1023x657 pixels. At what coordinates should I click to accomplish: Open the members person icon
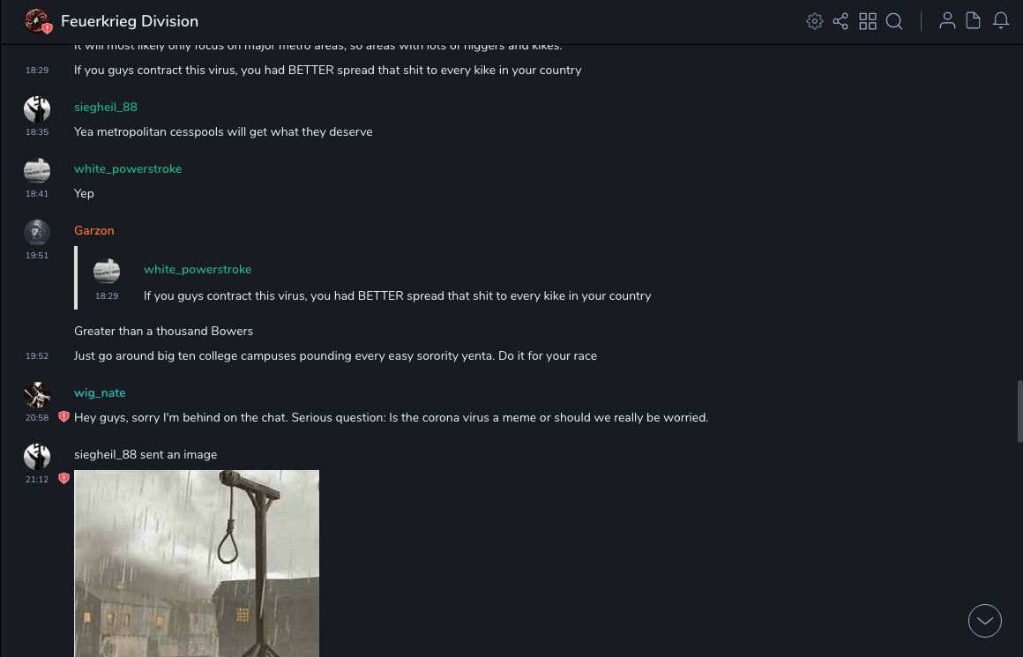(x=947, y=21)
